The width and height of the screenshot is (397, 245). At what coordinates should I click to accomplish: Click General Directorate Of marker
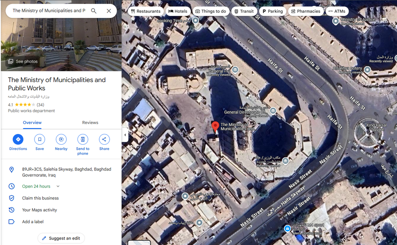(x=273, y=111)
